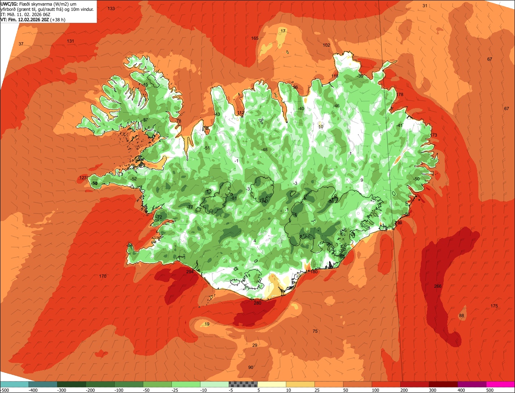The height and width of the screenshot is (393, 515).
Task: Click the flux value '165' over the sea
Action: 255,38
